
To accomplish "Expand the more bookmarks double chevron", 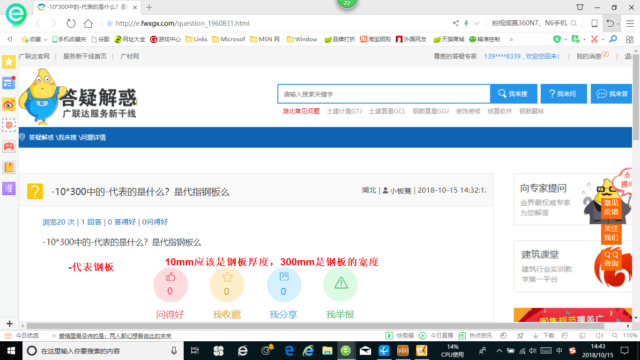I will 511,39.
